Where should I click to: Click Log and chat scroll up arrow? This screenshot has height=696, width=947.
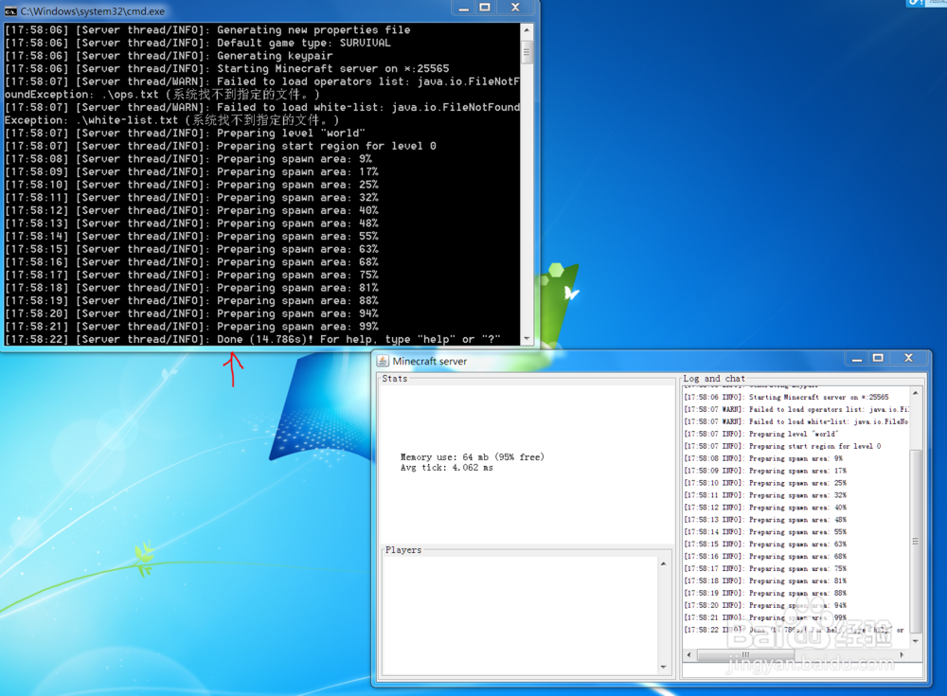916,393
